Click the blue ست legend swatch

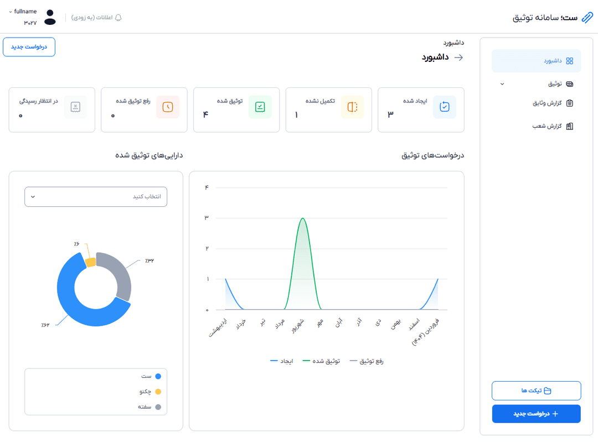click(x=158, y=376)
